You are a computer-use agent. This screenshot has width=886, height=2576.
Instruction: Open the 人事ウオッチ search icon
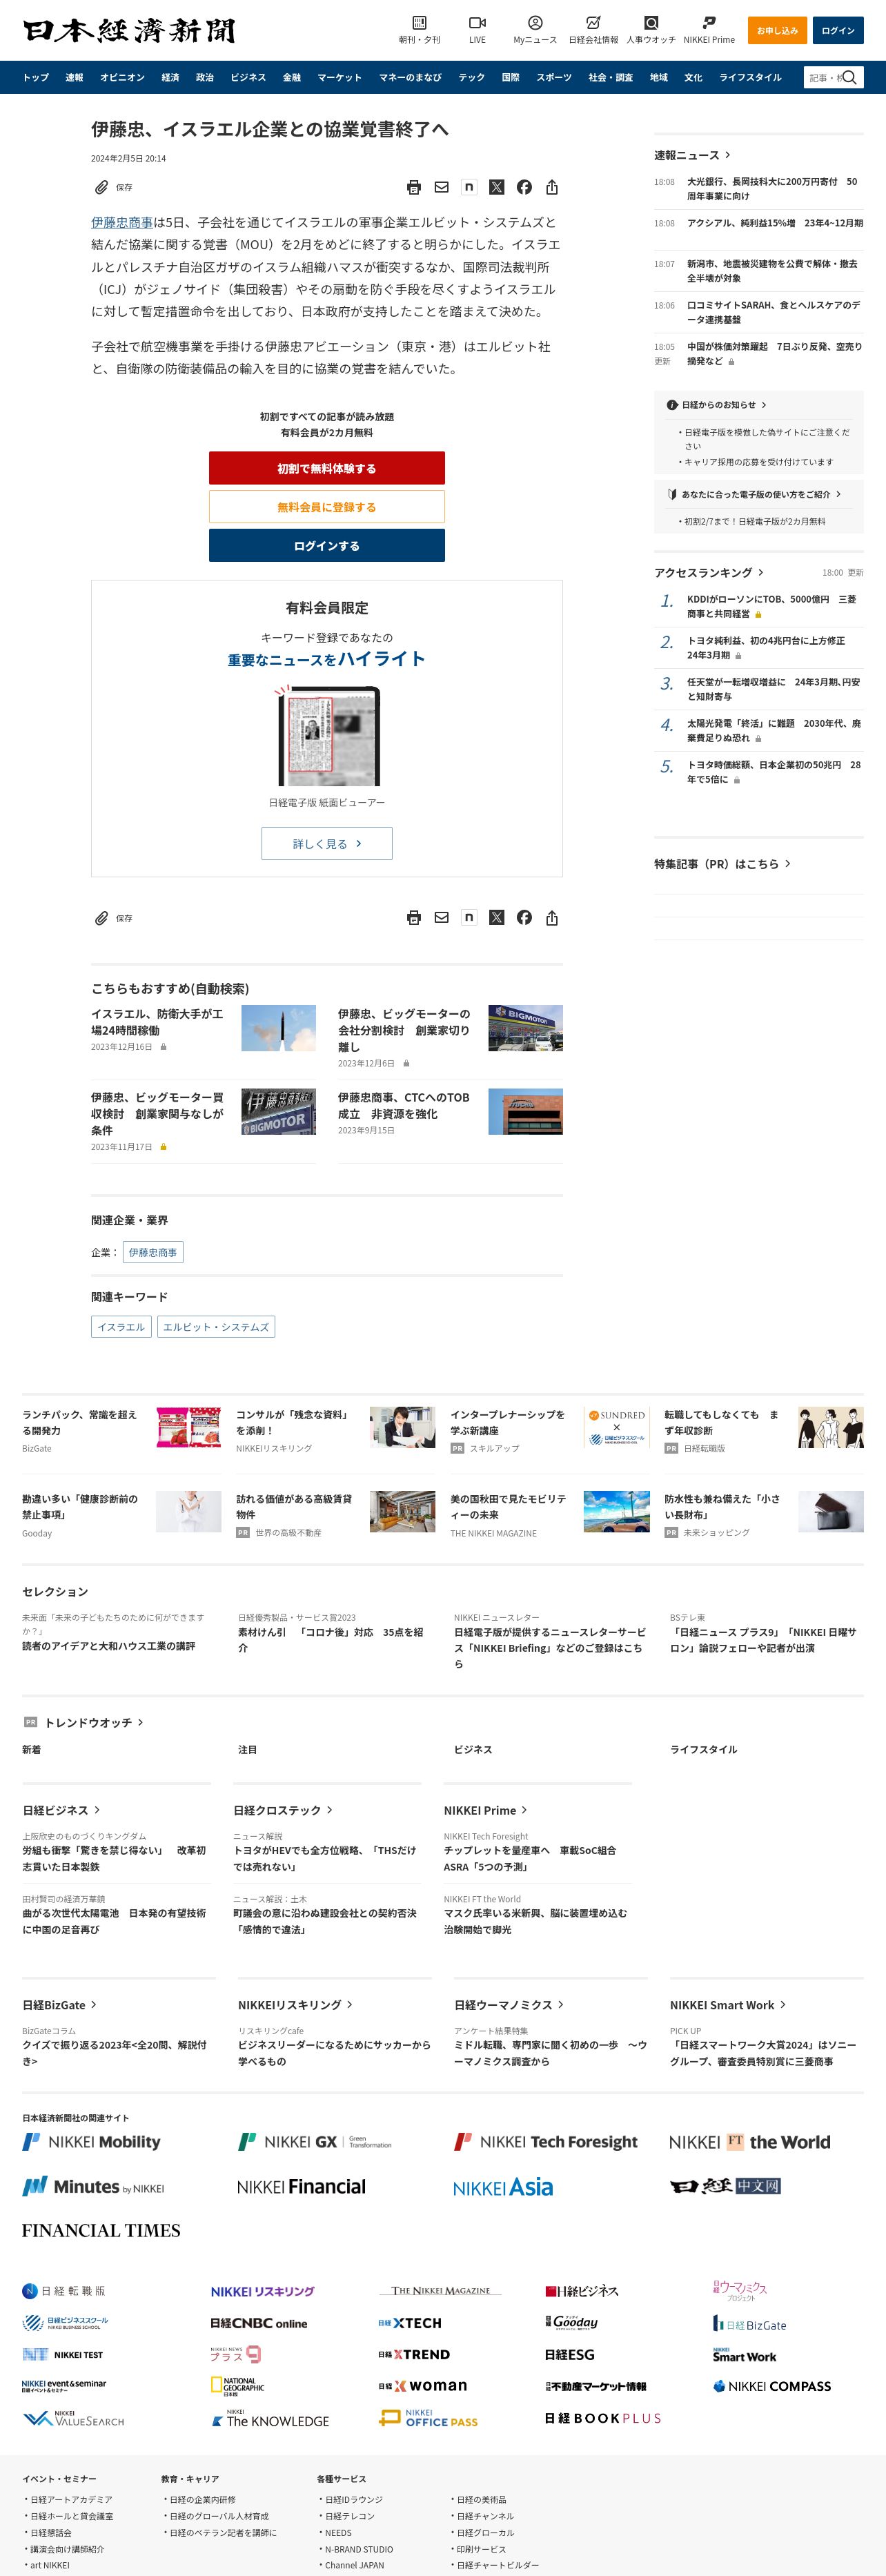[651, 23]
